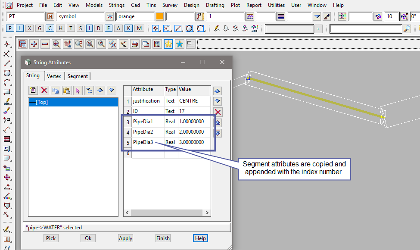Open the blue down-arrow dropdown in top toolbar

click(317, 16)
